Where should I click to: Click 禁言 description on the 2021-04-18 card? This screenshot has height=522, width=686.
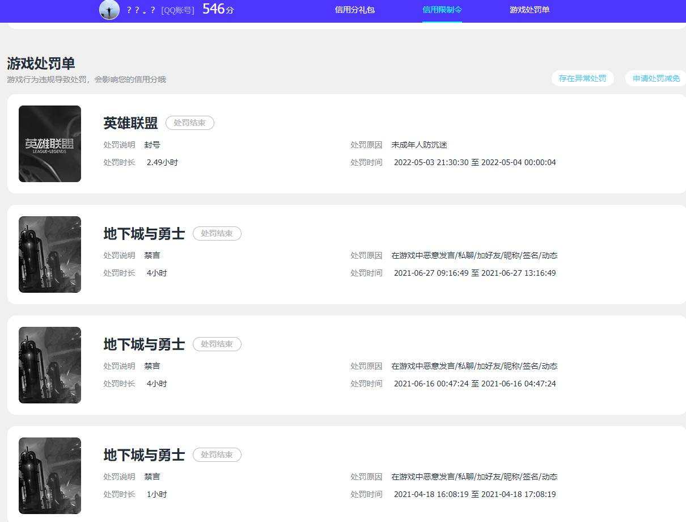coord(152,477)
